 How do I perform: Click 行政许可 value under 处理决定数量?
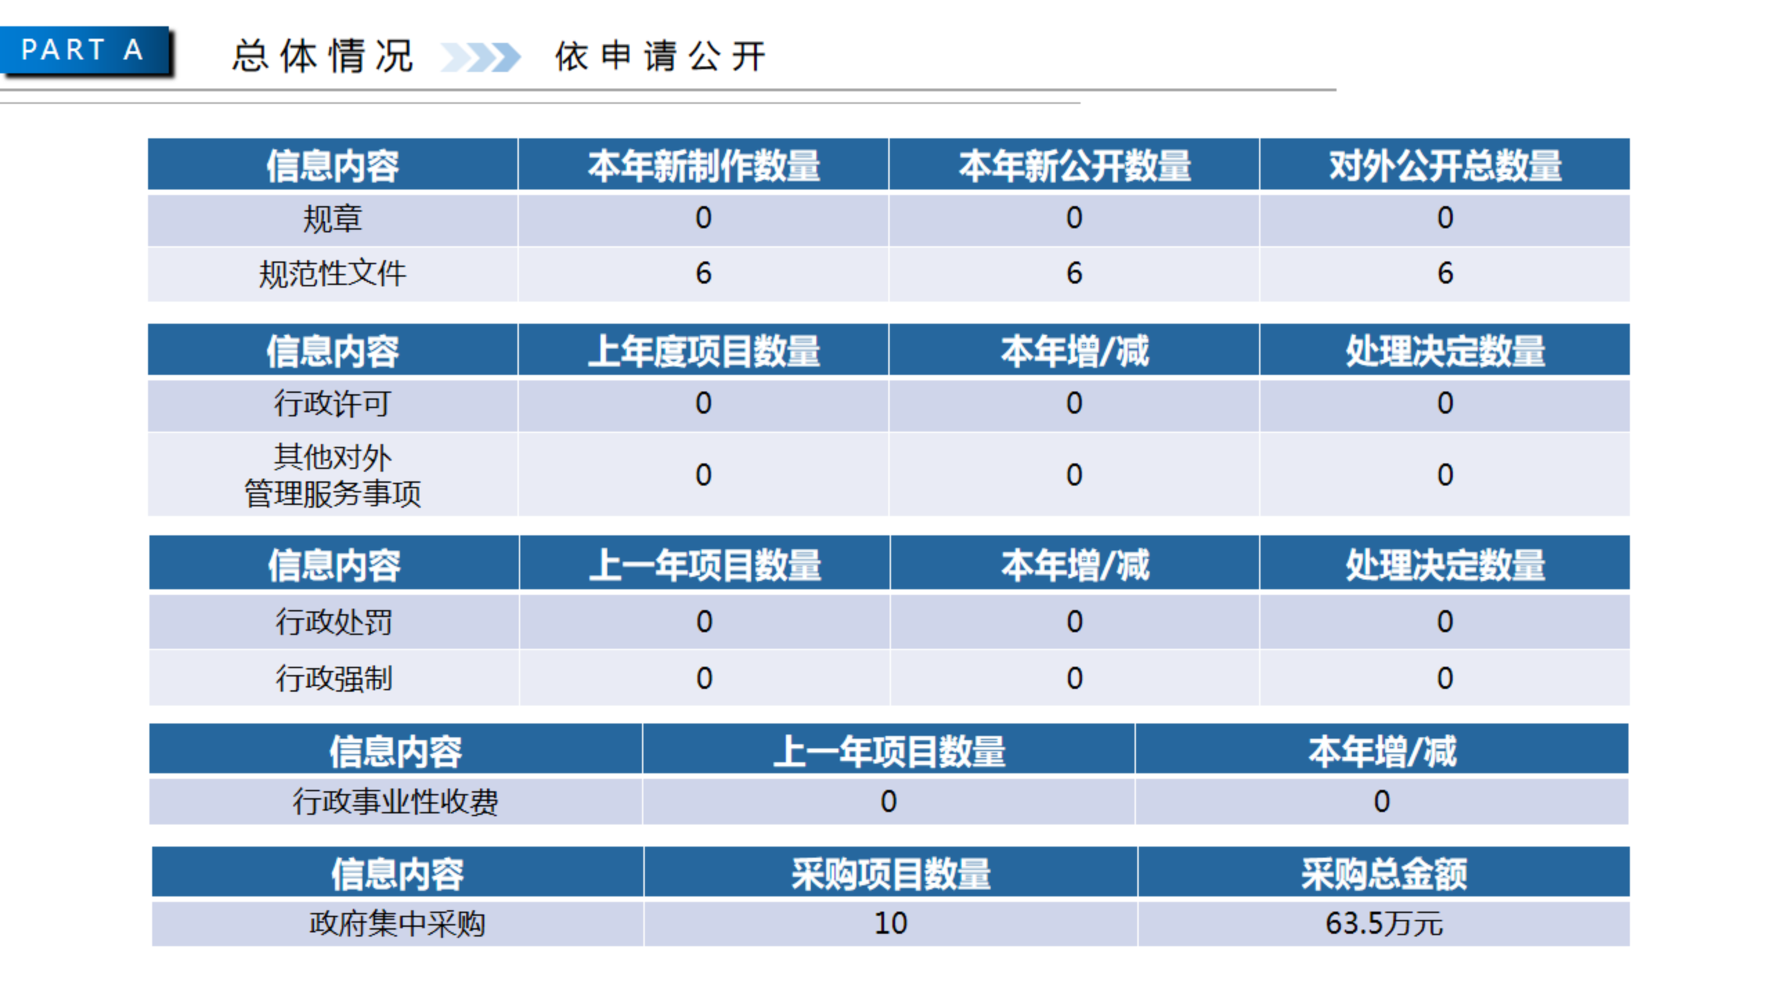tap(1444, 405)
